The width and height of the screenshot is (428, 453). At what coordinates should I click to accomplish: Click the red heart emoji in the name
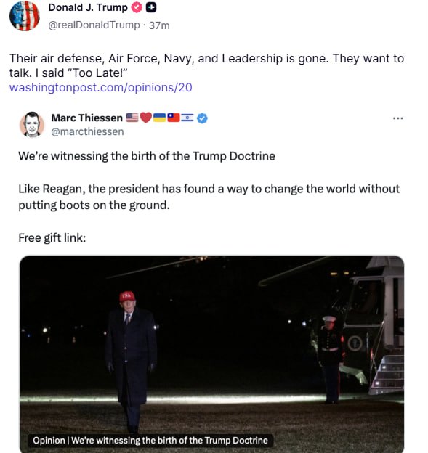pyautogui.click(x=146, y=118)
